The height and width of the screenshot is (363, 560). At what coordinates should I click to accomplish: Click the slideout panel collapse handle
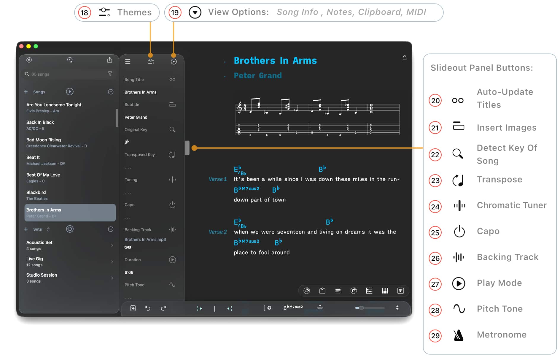(x=187, y=148)
